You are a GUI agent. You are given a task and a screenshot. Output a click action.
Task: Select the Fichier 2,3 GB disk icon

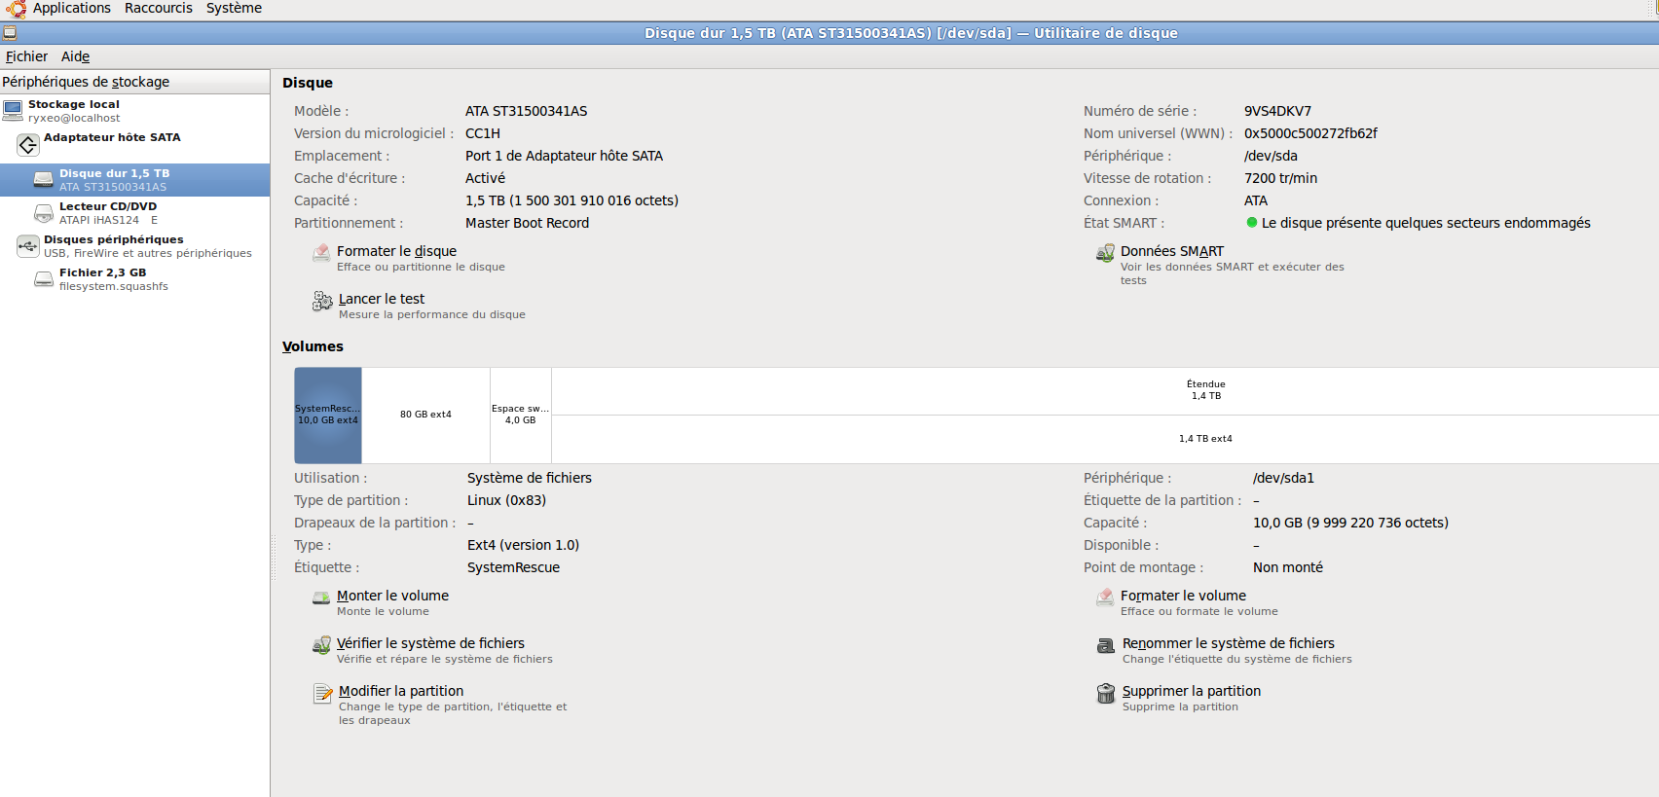(x=44, y=279)
